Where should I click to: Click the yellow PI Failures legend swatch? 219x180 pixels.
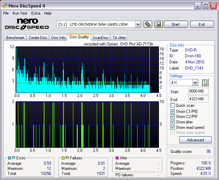pos(63,158)
